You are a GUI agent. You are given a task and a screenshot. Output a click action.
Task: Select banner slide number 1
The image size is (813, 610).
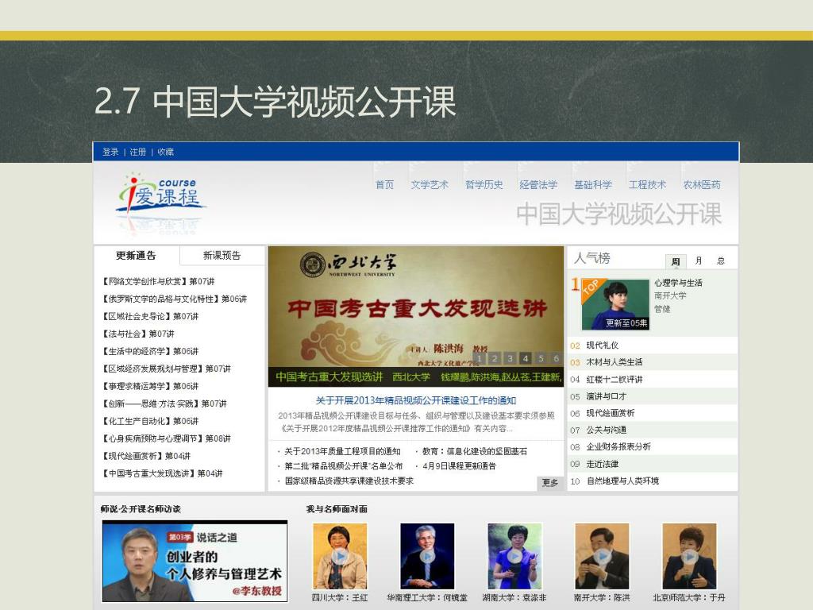point(480,358)
